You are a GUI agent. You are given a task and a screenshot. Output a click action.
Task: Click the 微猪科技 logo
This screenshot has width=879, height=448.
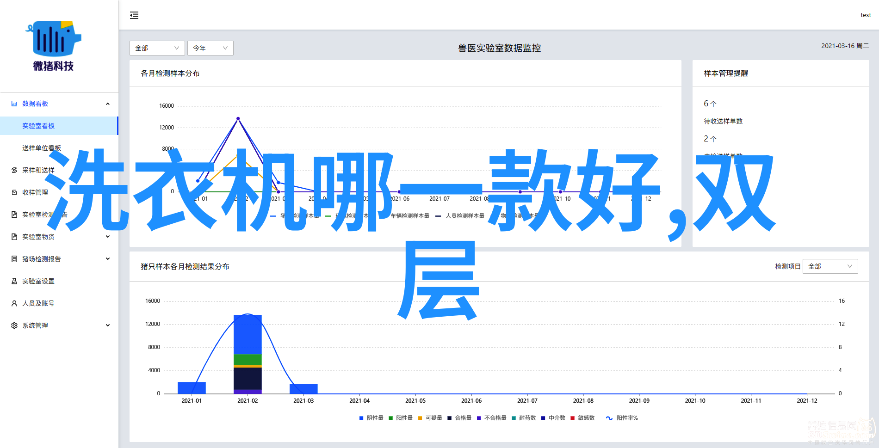click(53, 46)
